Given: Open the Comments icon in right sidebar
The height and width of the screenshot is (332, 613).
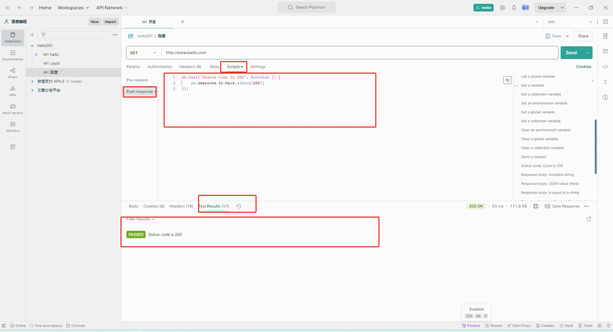Looking at the screenshot, I should click(x=605, y=51).
